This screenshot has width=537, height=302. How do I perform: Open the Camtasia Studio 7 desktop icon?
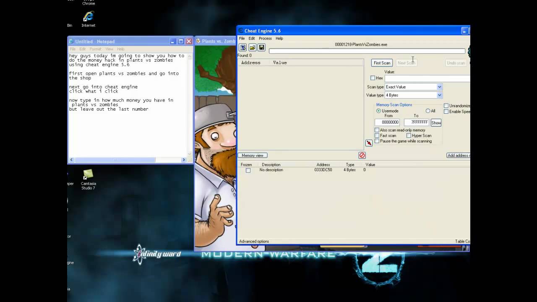[x=88, y=180]
